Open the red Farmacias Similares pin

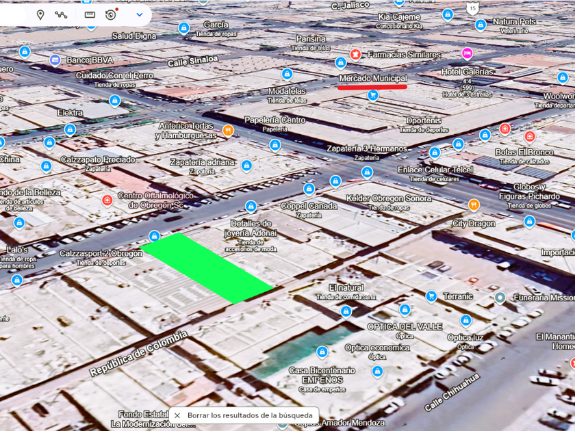point(355,54)
